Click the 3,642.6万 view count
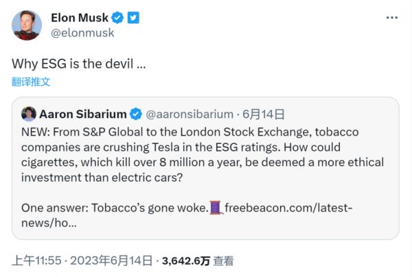The image size is (412, 277). (185, 261)
